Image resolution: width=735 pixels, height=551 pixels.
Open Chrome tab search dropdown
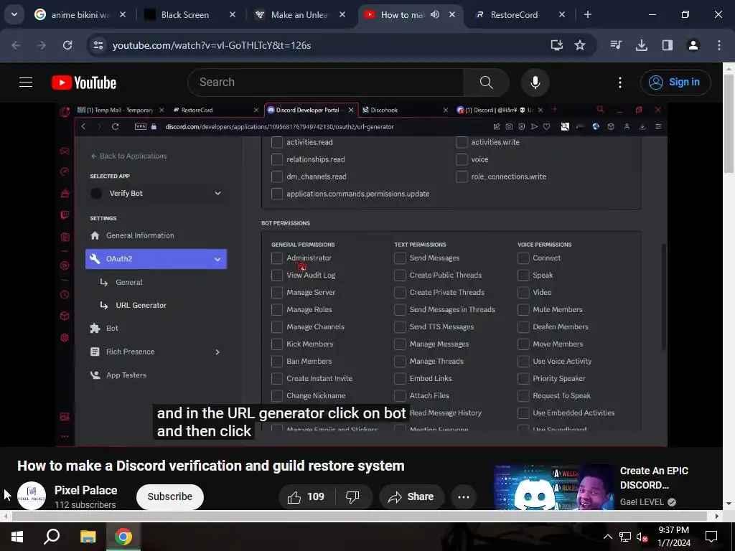click(14, 14)
